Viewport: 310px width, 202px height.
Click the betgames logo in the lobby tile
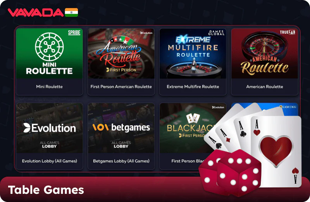pyautogui.click(x=121, y=127)
